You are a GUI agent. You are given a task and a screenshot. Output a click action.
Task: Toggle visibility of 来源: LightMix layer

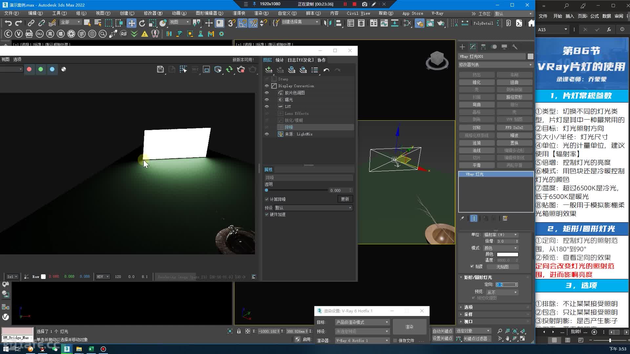pos(267,134)
